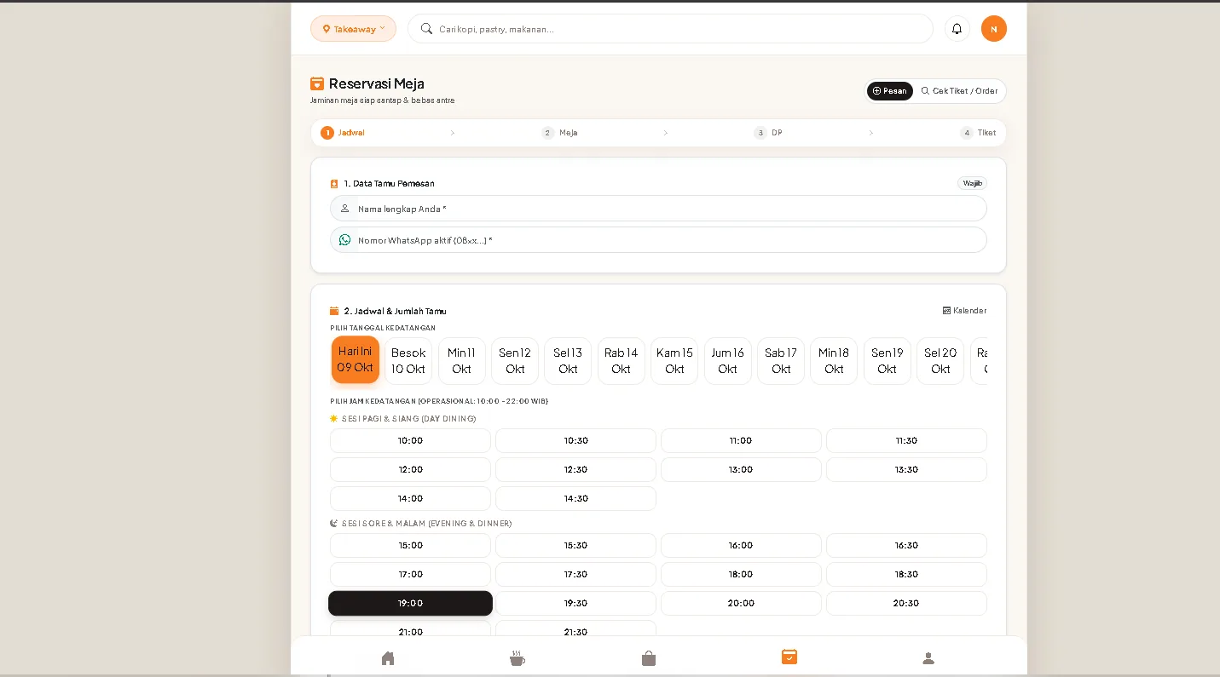This screenshot has width=1220, height=677.
Task: Select the reservation calendar icon in the bottom bar
Action: (x=789, y=657)
